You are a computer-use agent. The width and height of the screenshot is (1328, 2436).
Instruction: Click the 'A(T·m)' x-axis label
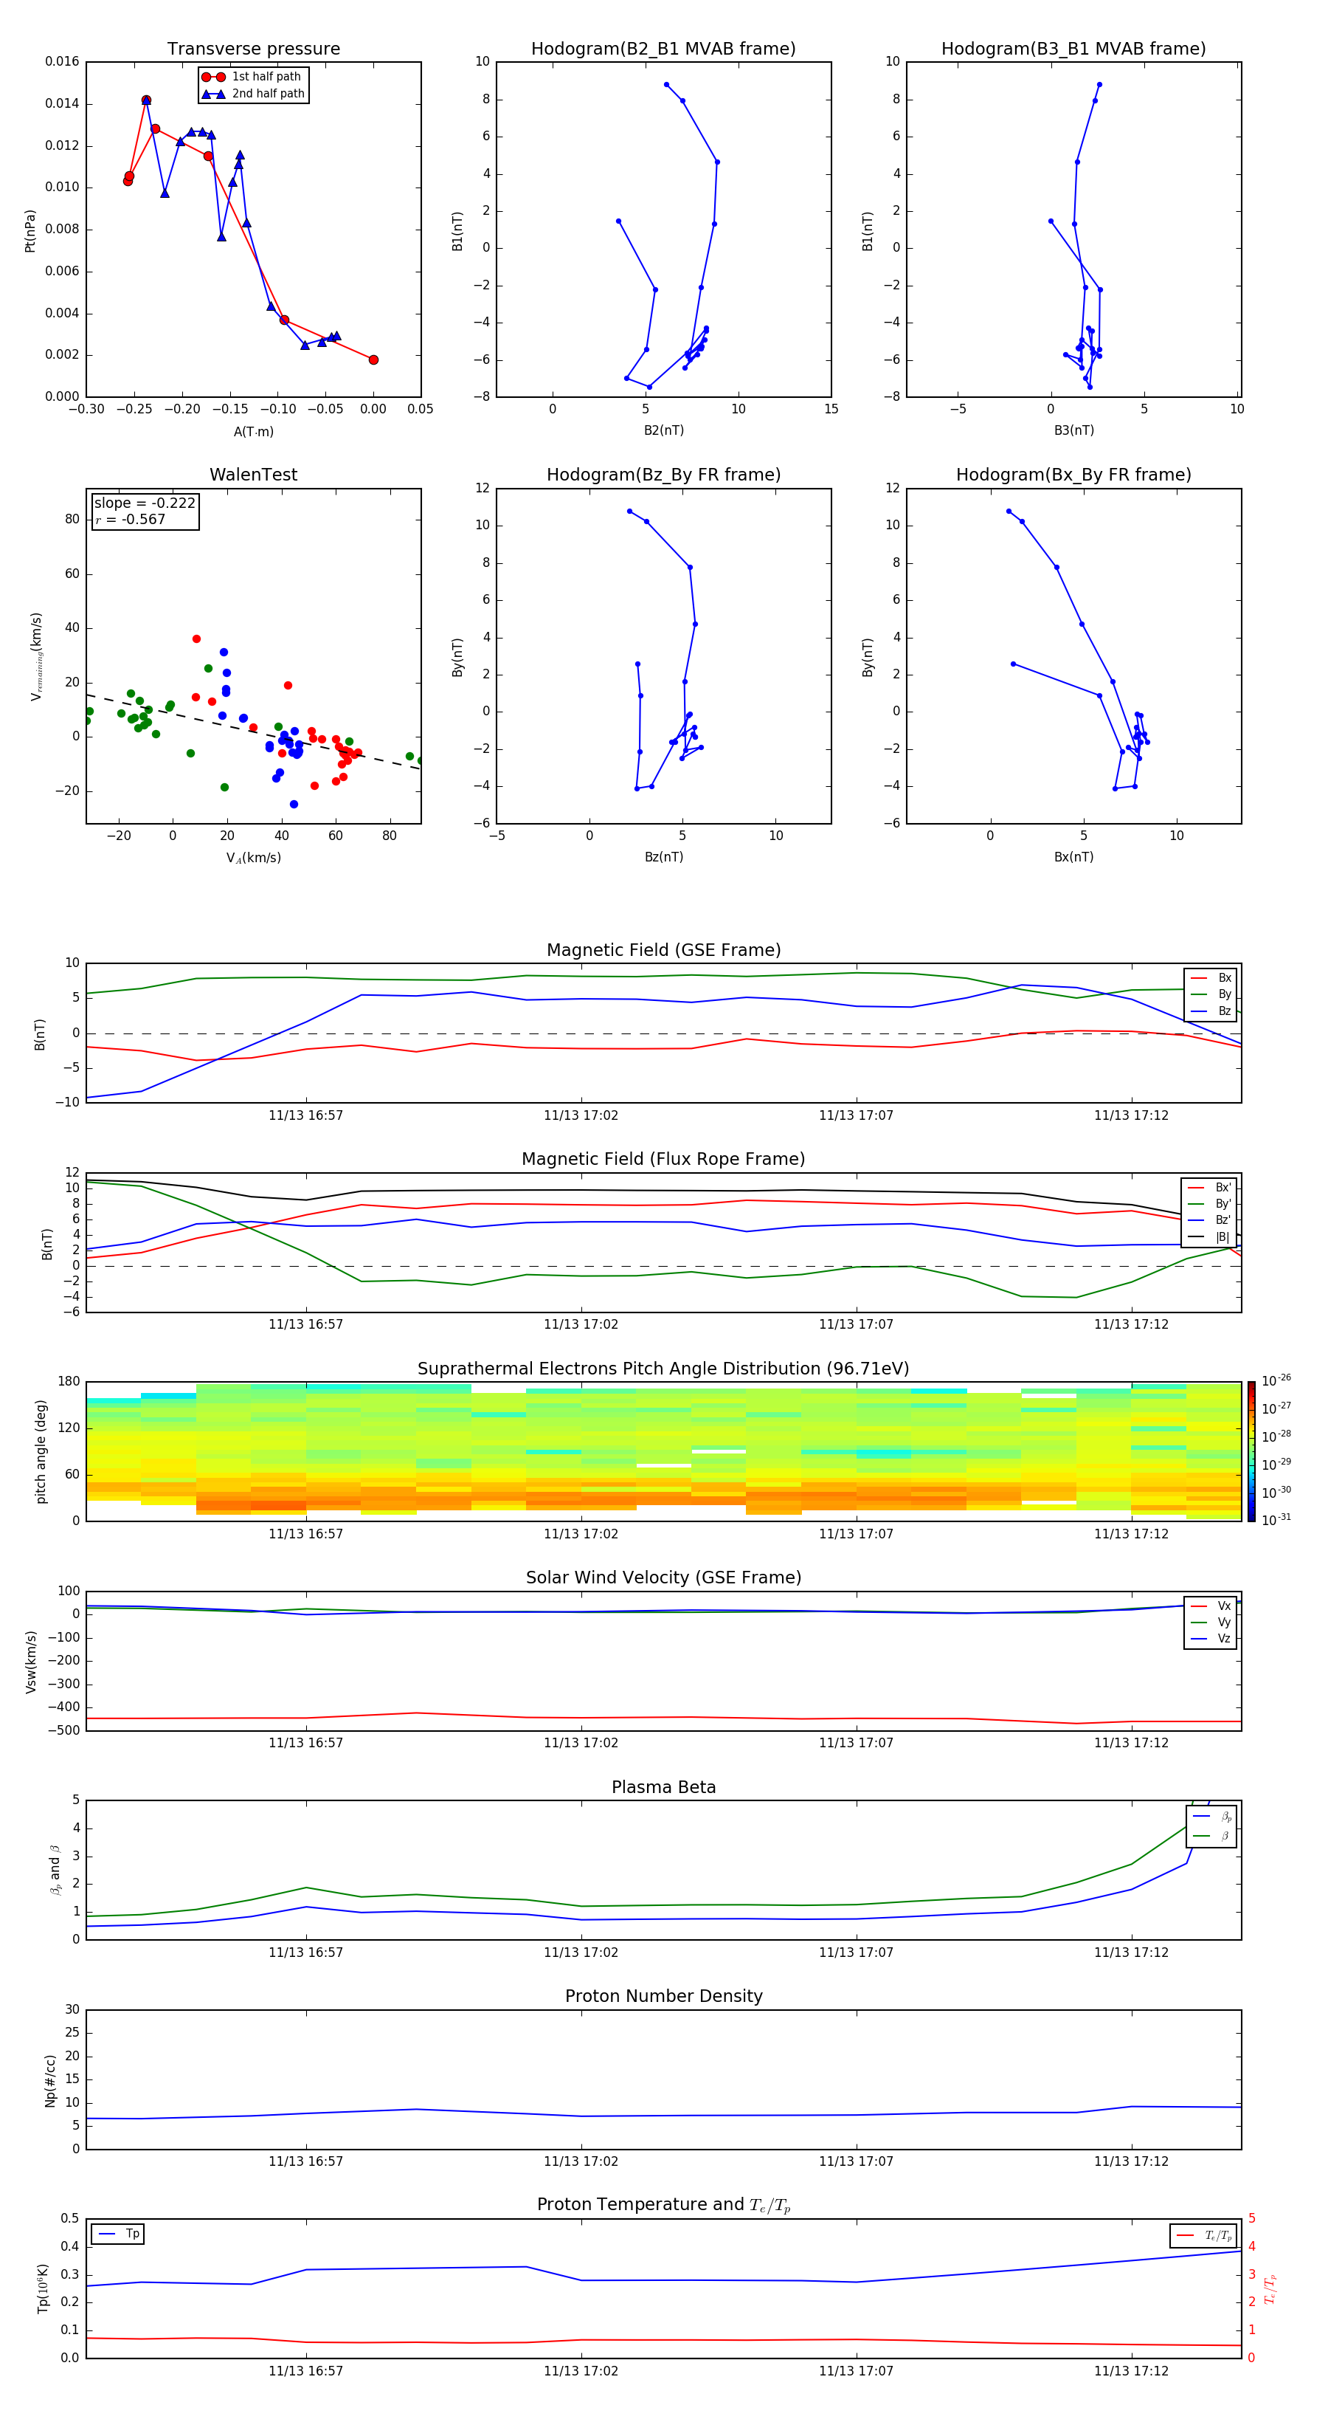click(253, 431)
